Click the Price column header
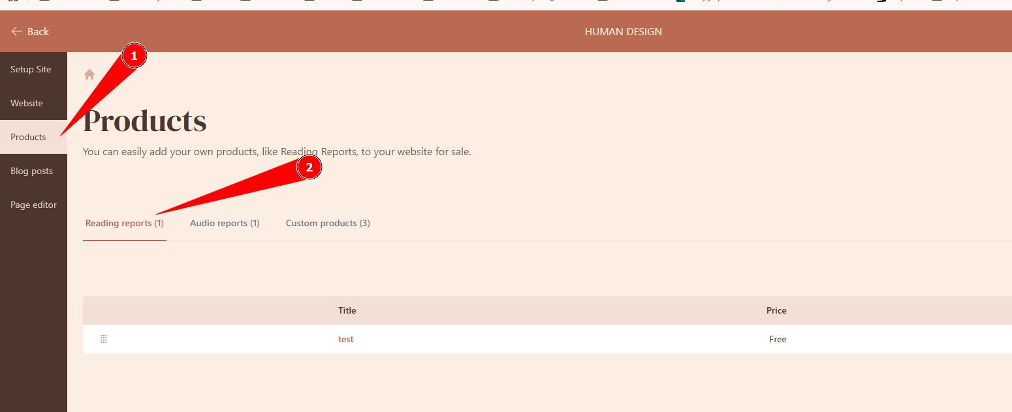This screenshot has width=1012, height=412. pyautogui.click(x=776, y=310)
